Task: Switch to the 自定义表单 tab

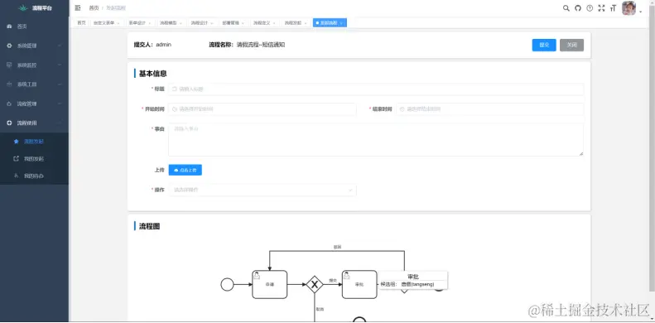Action: pyautogui.click(x=106, y=23)
